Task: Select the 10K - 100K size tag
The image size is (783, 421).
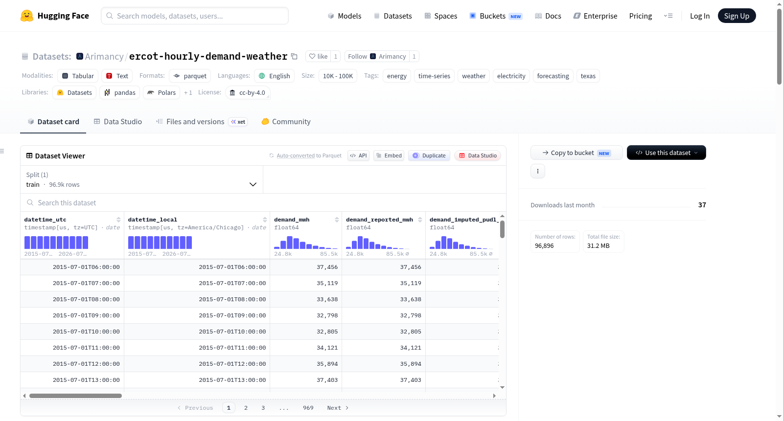Action: click(338, 76)
